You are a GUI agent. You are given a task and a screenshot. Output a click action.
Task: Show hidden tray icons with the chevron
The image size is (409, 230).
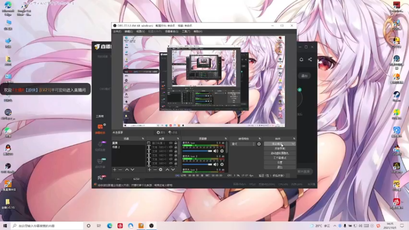(x=335, y=225)
